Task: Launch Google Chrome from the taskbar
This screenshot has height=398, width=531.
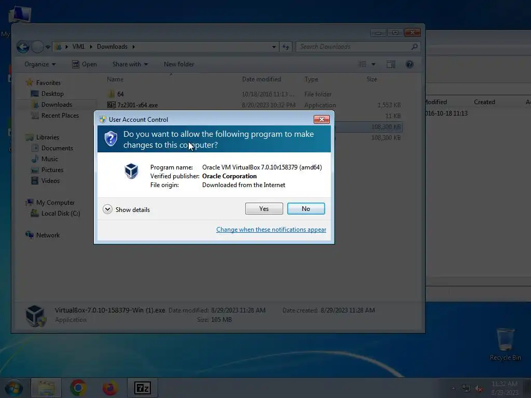Action: pos(78,388)
